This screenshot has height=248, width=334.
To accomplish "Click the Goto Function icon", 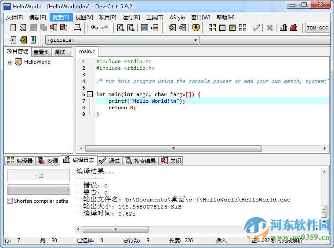I will click(x=145, y=28).
